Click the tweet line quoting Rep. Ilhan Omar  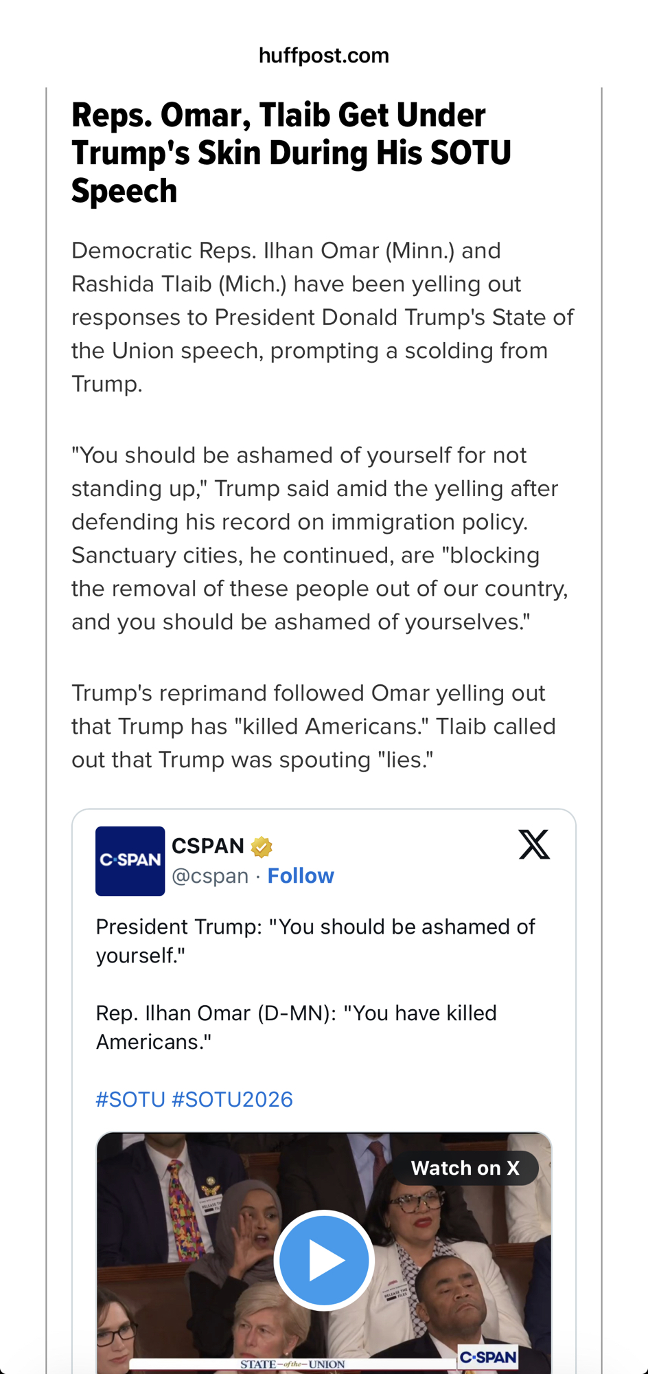click(296, 1027)
